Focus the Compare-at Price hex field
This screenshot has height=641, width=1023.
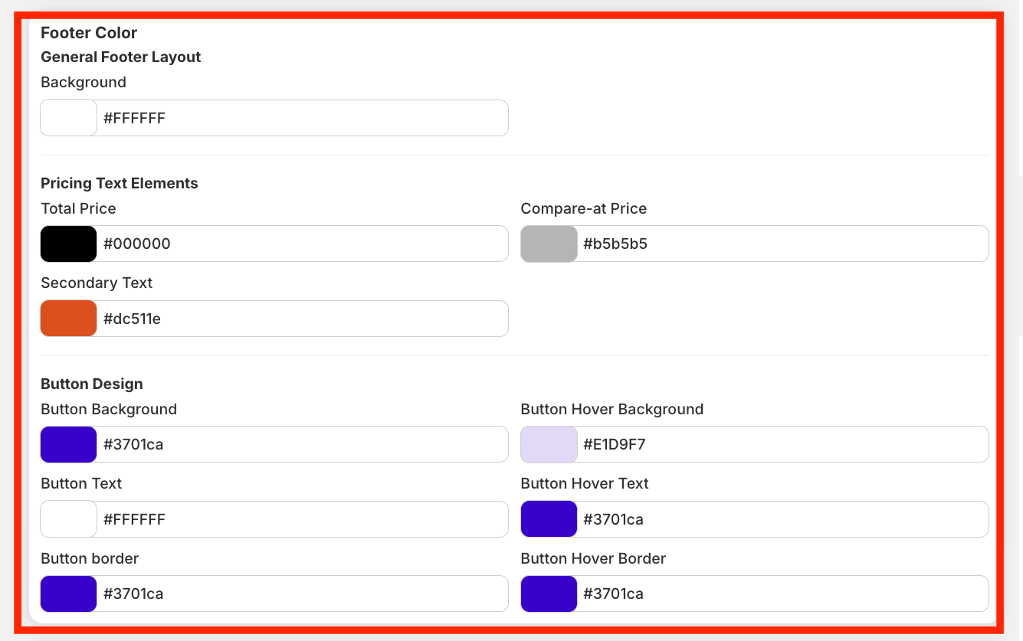coord(782,244)
